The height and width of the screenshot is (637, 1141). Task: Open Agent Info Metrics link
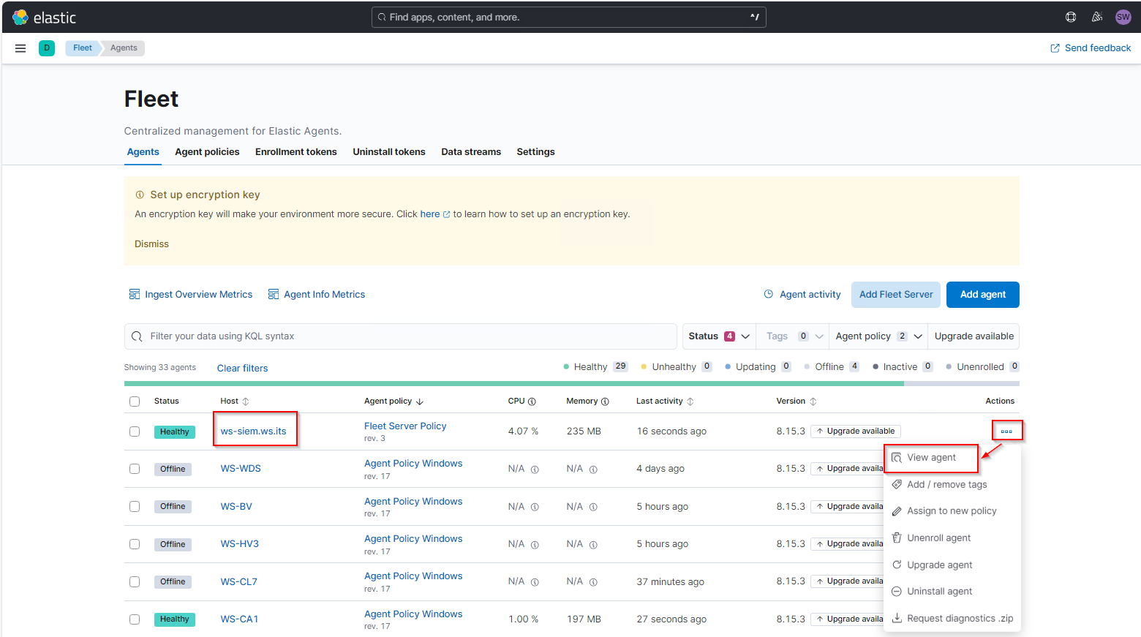point(317,295)
